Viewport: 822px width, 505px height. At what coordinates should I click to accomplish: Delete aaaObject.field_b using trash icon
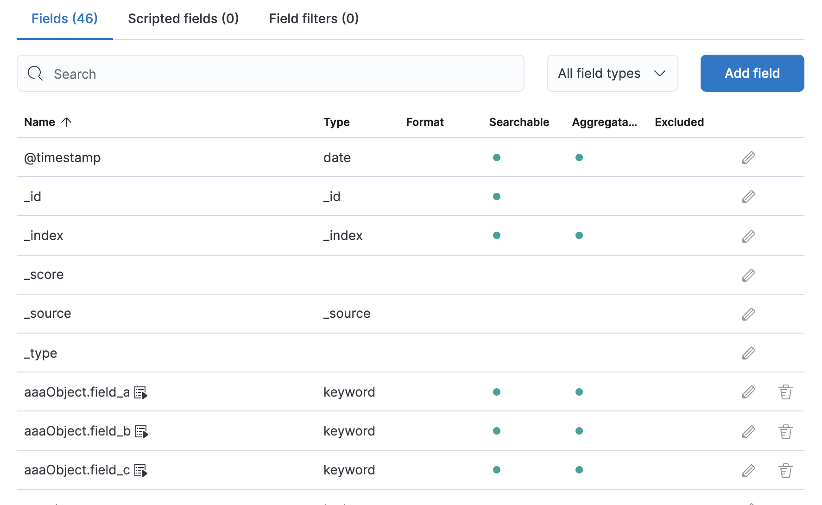(x=785, y=432)
